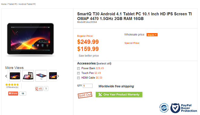Click the round PayPal safer shopping seal
This screenshot has height=115, width=200.
[x=164, y=108]
